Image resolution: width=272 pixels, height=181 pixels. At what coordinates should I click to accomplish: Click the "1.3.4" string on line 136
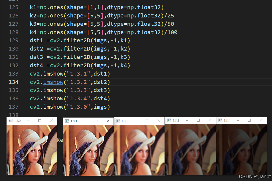coord(78,99)
